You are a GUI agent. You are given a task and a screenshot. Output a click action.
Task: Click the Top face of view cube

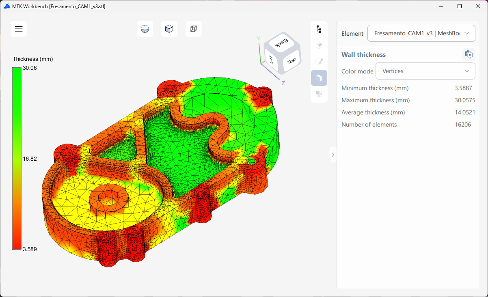pos(292,61)
